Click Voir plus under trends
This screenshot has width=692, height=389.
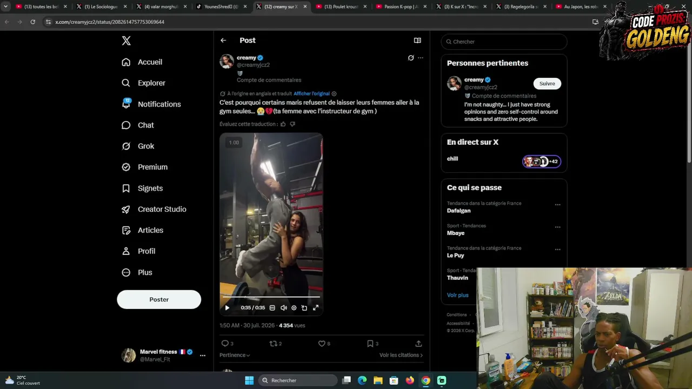point(458,295)
